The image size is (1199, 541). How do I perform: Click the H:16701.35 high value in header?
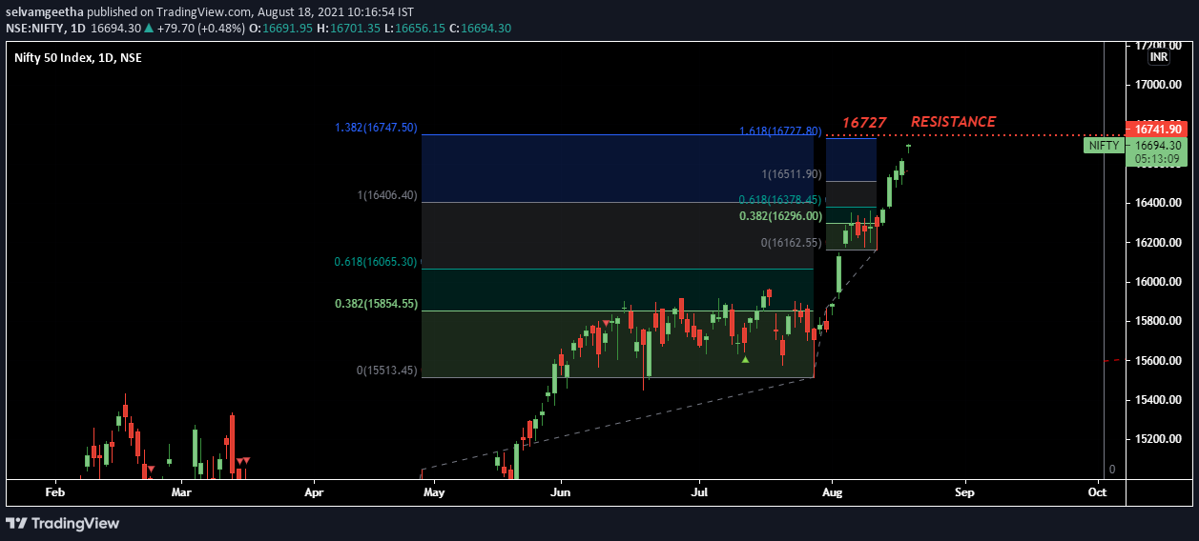[x=346, y=29]
